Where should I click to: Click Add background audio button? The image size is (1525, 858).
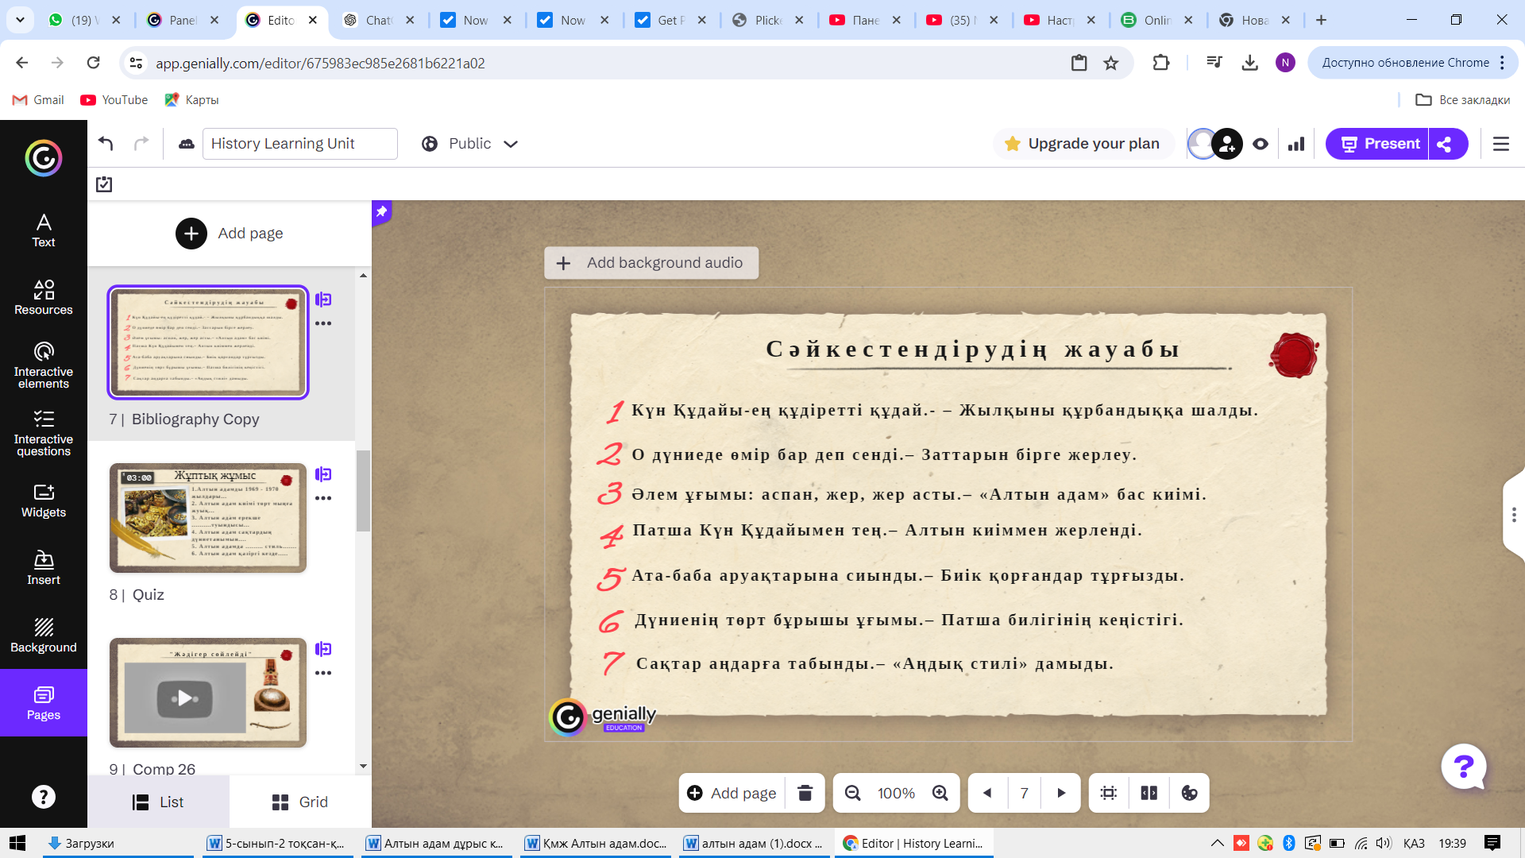651,263
